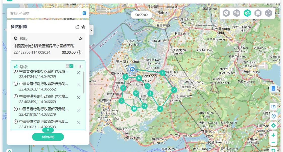283x152 pixels.
Task: Add route to favorites collection star
Action: click(x=83, y=27)
